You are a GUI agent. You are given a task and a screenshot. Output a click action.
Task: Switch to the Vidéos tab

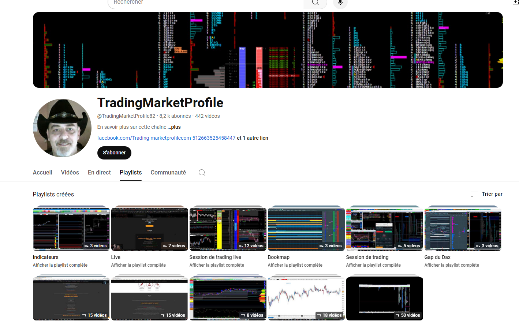point(70,173)
